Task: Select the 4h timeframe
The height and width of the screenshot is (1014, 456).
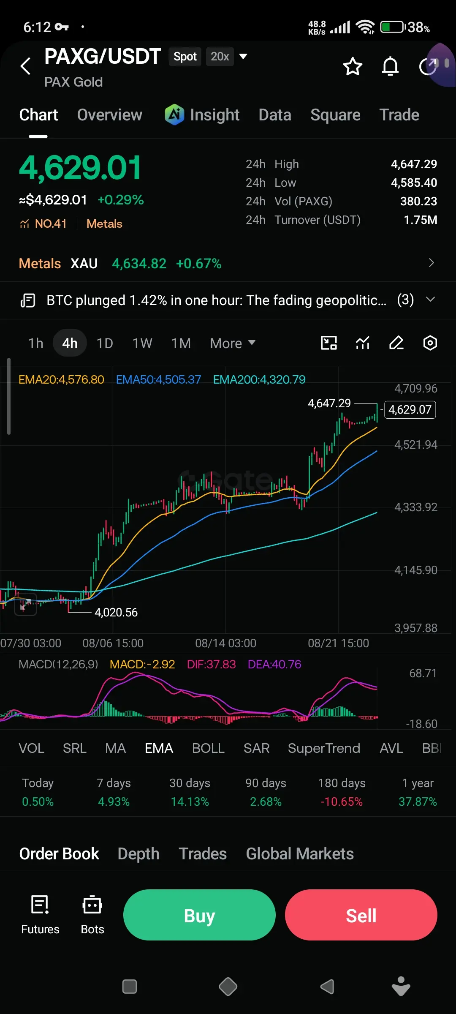Action: point(70,343)
